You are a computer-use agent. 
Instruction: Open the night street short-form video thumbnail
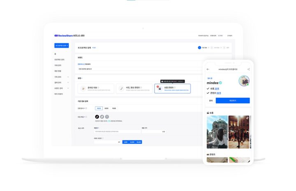coord(239,132)
